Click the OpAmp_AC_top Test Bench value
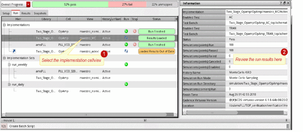303x132 pixels. click(x=257, y=23)
